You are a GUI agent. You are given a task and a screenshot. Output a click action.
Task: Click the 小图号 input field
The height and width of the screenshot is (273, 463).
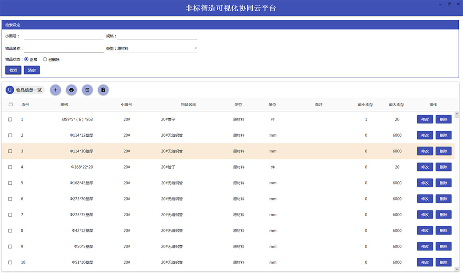click(x=63, y=36)
